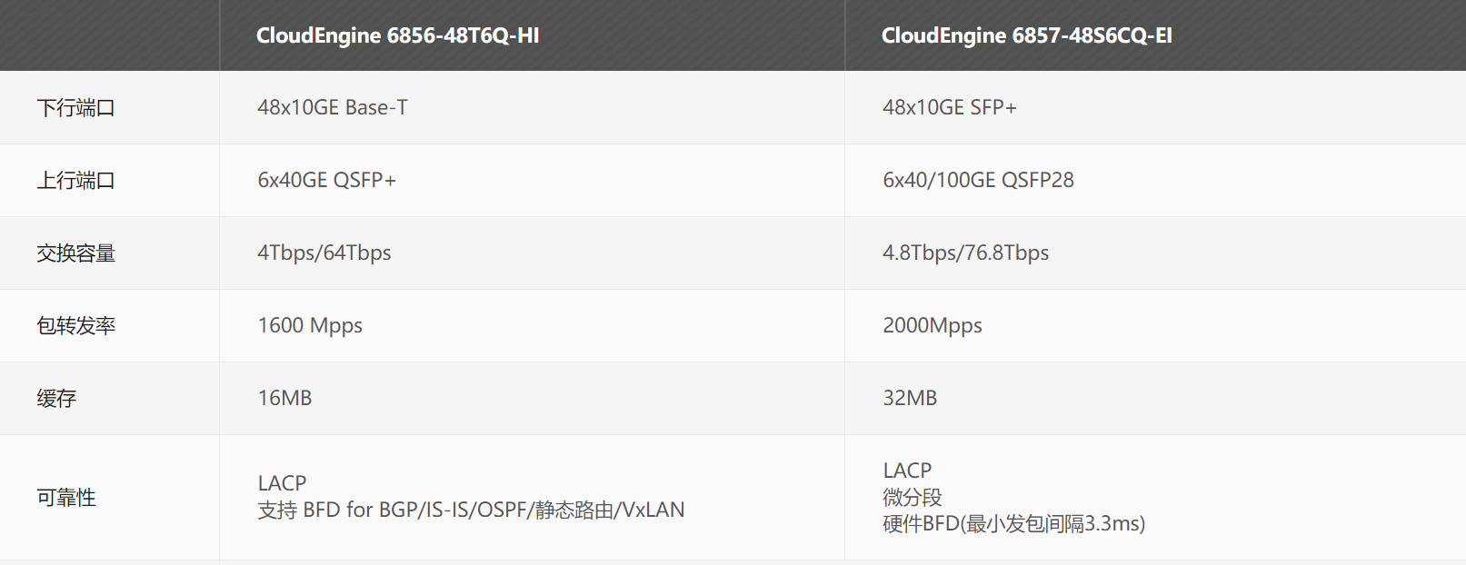Screen dimensions: 1466x565
Task: Click the 16MB buffer value
Action: [284, 398]
